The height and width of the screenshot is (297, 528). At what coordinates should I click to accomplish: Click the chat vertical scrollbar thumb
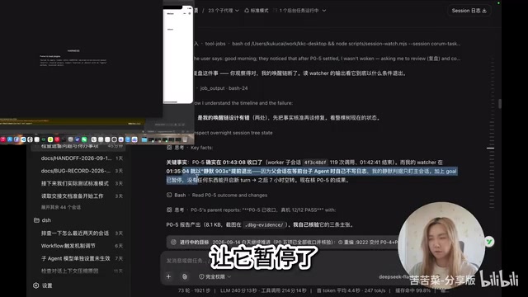pos(500,104)
